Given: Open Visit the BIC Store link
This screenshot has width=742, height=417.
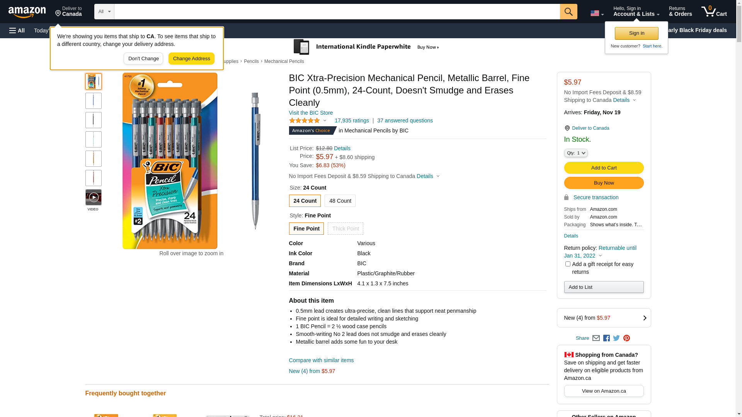Looking at the screenshot, I should (x=311, y=113).
